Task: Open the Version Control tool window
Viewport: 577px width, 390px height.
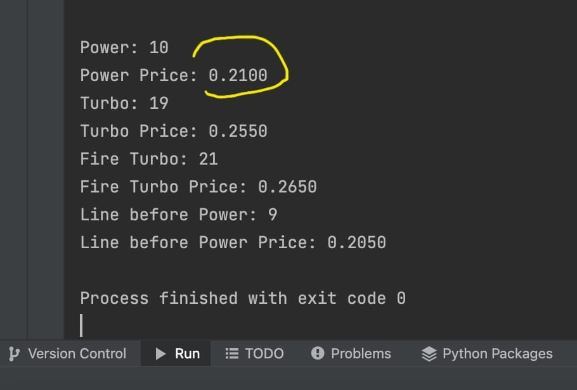Action: pos(77,354)
